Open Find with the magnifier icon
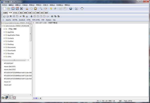Screen dimensions: 150x103 click(x=41, y=9)
